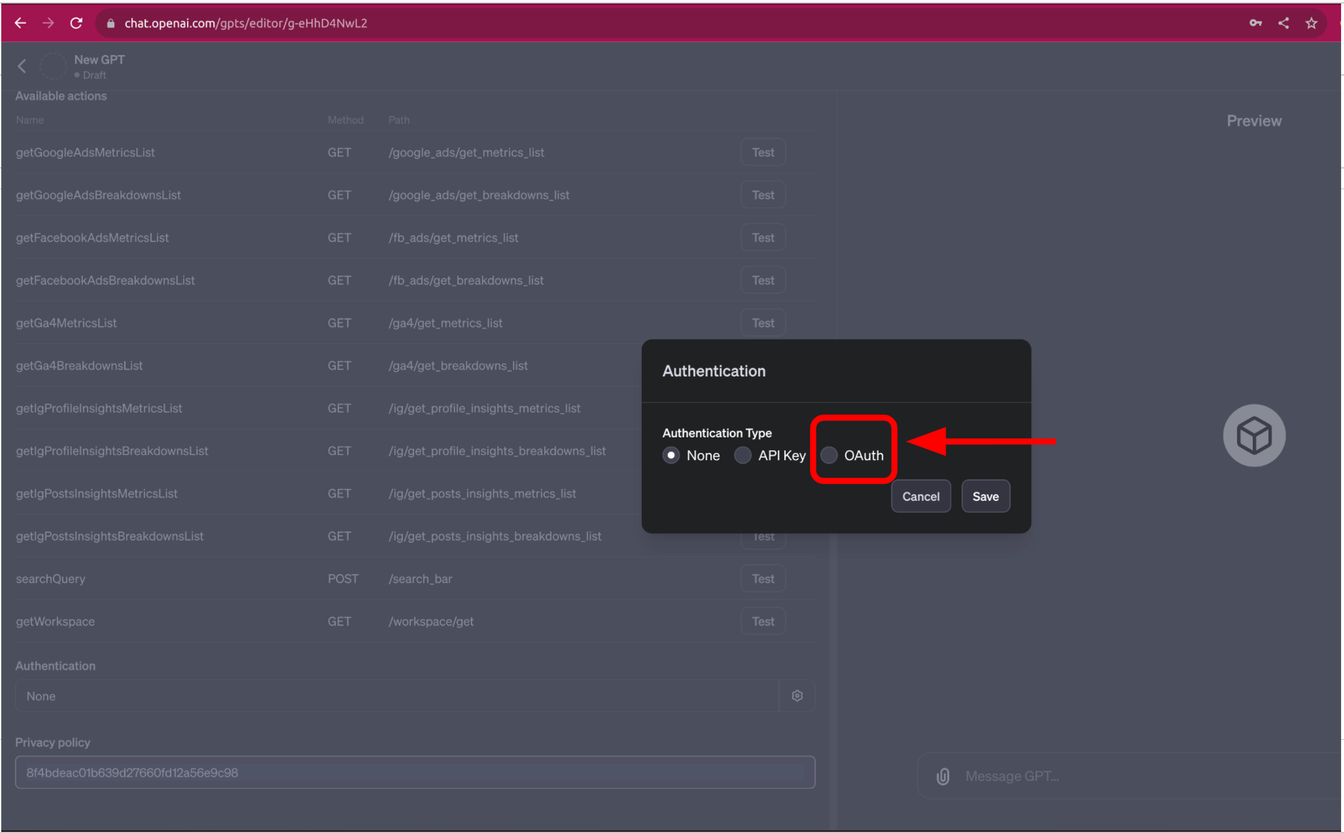Save the authentication settings
This screenshot has width=1344, height=833.
pos(985,496)
